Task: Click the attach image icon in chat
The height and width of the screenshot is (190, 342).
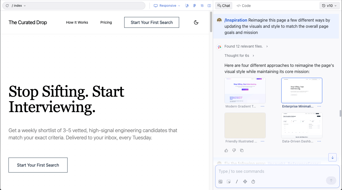Action: click(220, 182)
